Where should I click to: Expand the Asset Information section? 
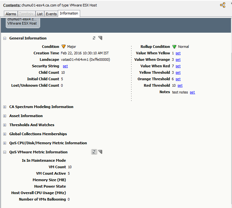[x=5, y=116]
